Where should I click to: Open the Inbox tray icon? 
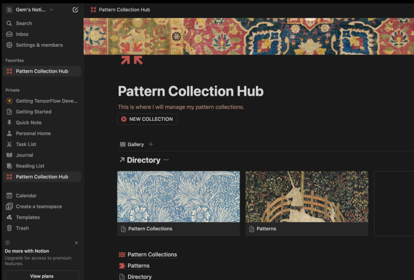pos(9,34)
